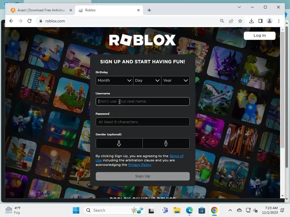This screenshot has height=217, width=290.
Task: Click the taskbar Search box
Action: (x=114, y=210)
